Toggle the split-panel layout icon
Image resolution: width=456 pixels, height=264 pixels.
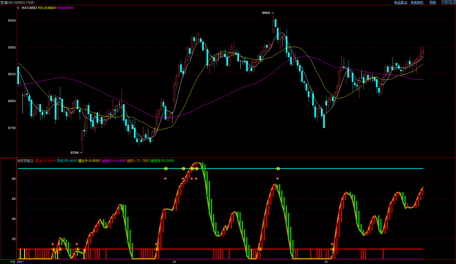pos(453,2)
